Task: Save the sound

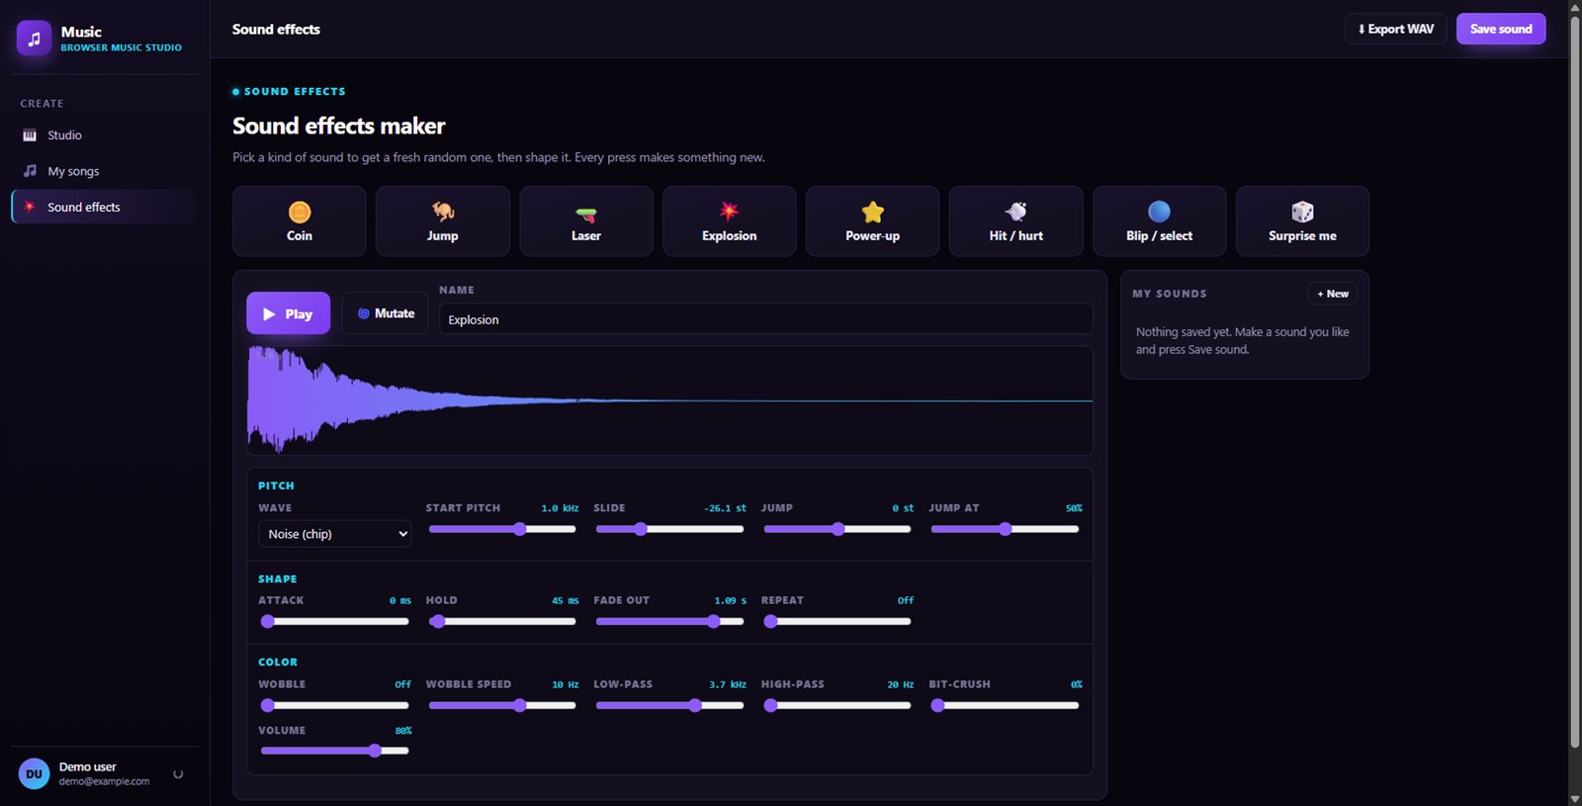Action: (1501, 29)
